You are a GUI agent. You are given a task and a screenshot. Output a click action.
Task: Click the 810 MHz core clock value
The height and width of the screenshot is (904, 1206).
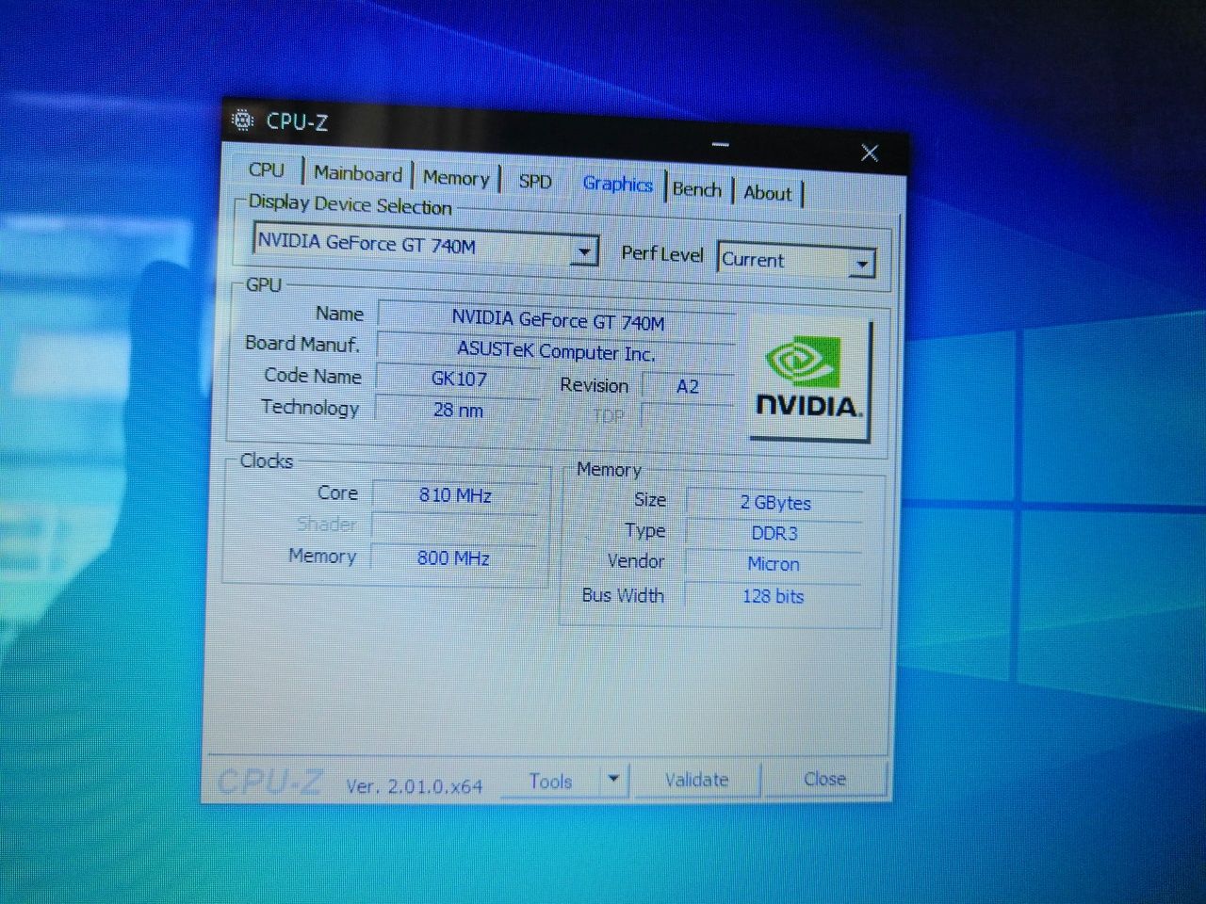click(x=455, y=495)
